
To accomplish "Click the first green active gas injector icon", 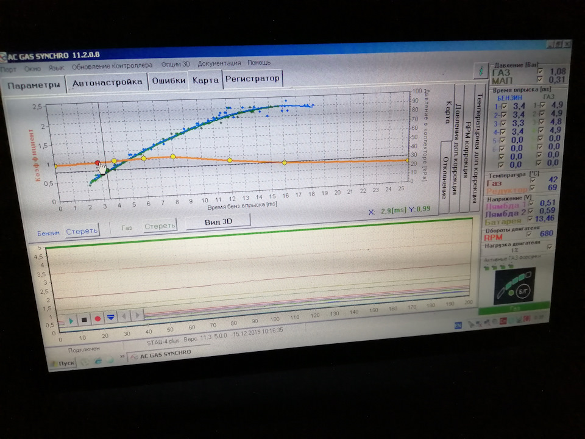I will pos(486,268).
